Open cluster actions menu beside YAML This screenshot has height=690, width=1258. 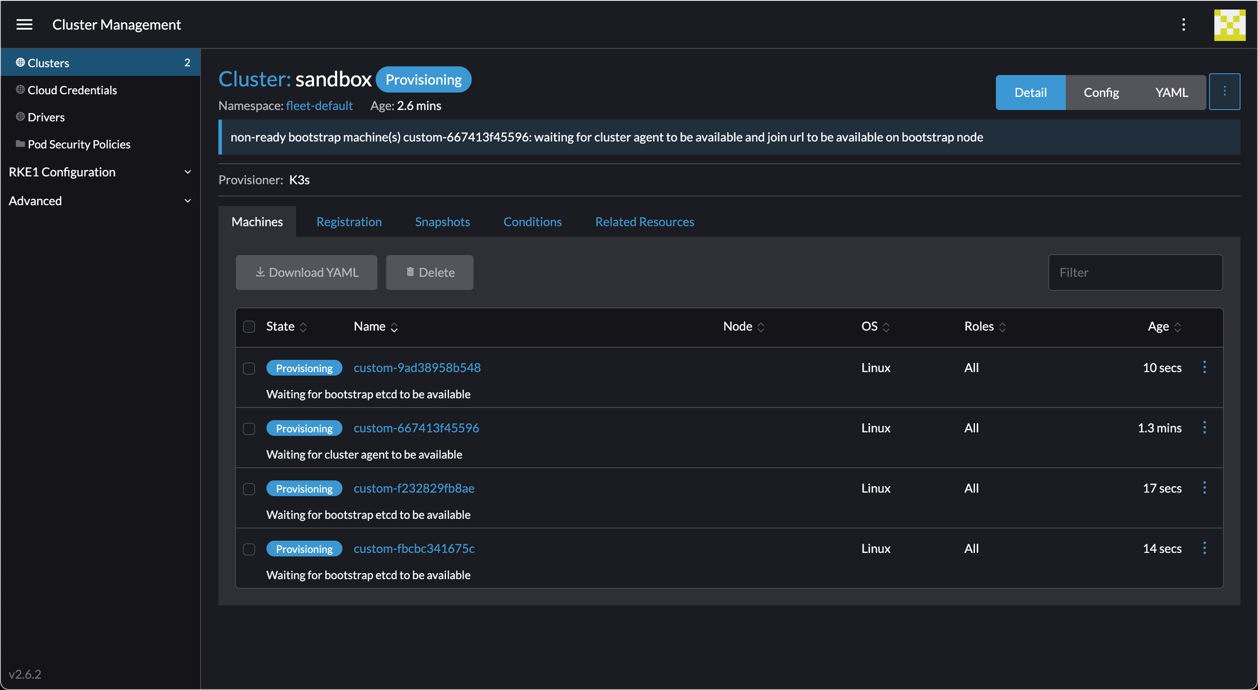[x=1224, y=92]
